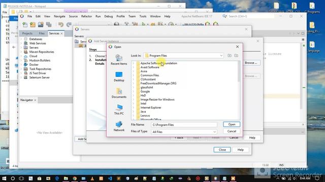The height and width of the screenshot is (182, 325).
Task: Close the Services tab
Action: coord(61,33)
